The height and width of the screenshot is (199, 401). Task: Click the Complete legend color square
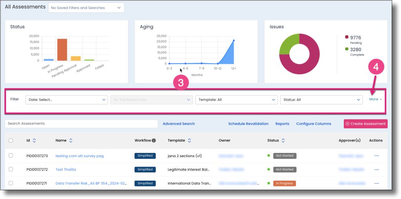347,49
